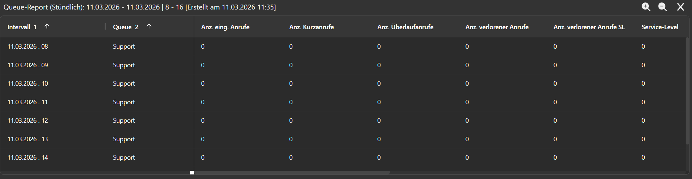Image resolution: width=692 pixels, height=179 pixels.
Task: Click Anz. verlorener Anrufe SL header
Action: click(x=589, y=27)
